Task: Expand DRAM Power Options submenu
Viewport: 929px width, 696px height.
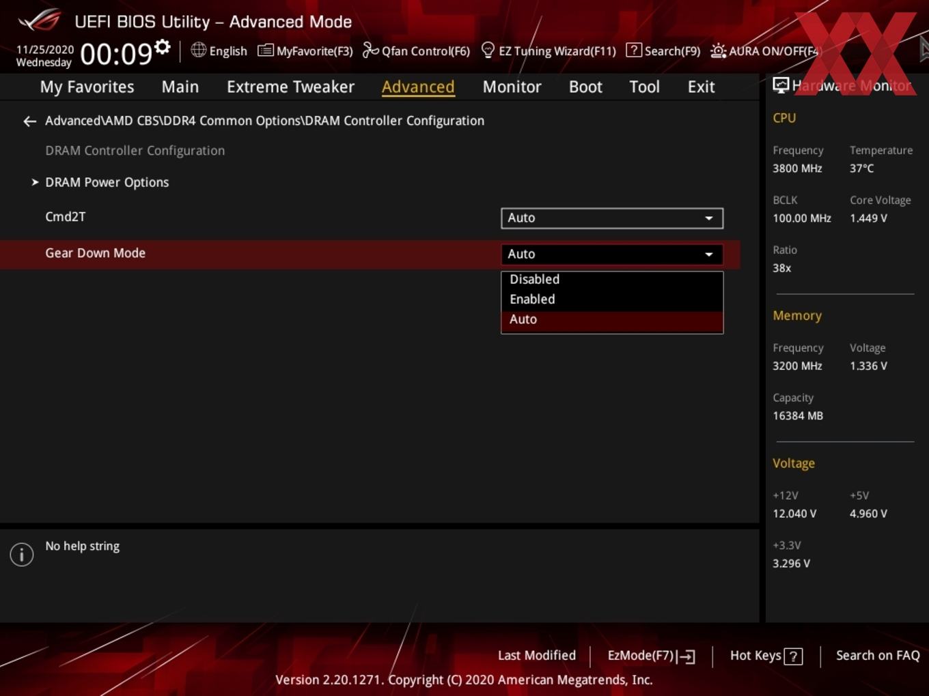Action: point(107,182)
